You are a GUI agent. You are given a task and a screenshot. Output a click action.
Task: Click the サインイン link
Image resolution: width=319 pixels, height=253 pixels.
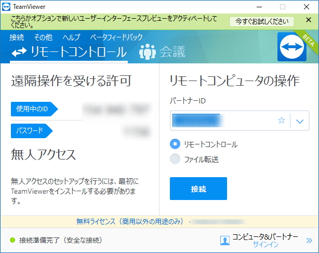click(265, 244)
